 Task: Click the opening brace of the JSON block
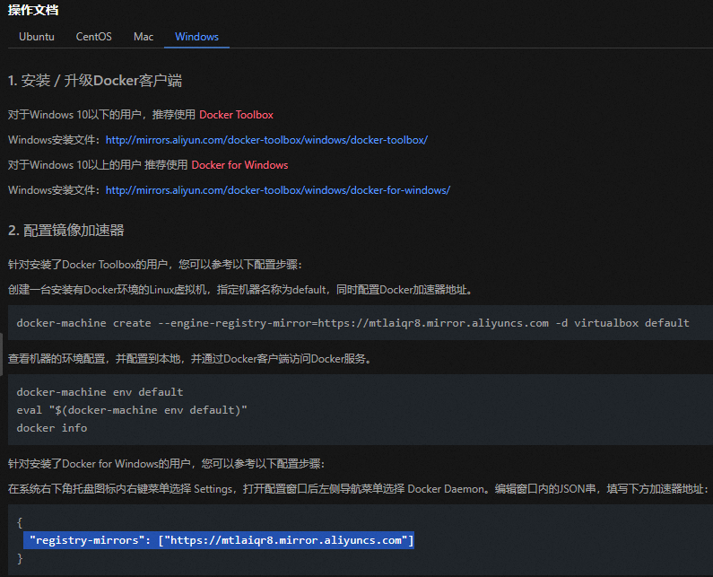click(x=20, y=522)
